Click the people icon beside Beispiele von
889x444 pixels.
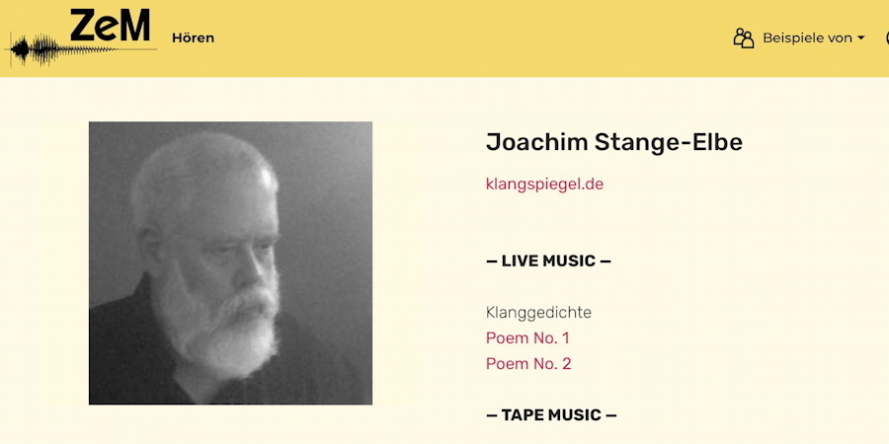click(x=743, y=37)
